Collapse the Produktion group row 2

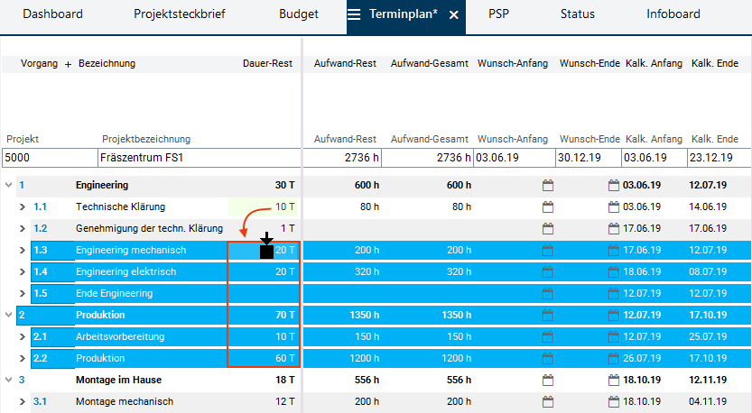(9, 316)
